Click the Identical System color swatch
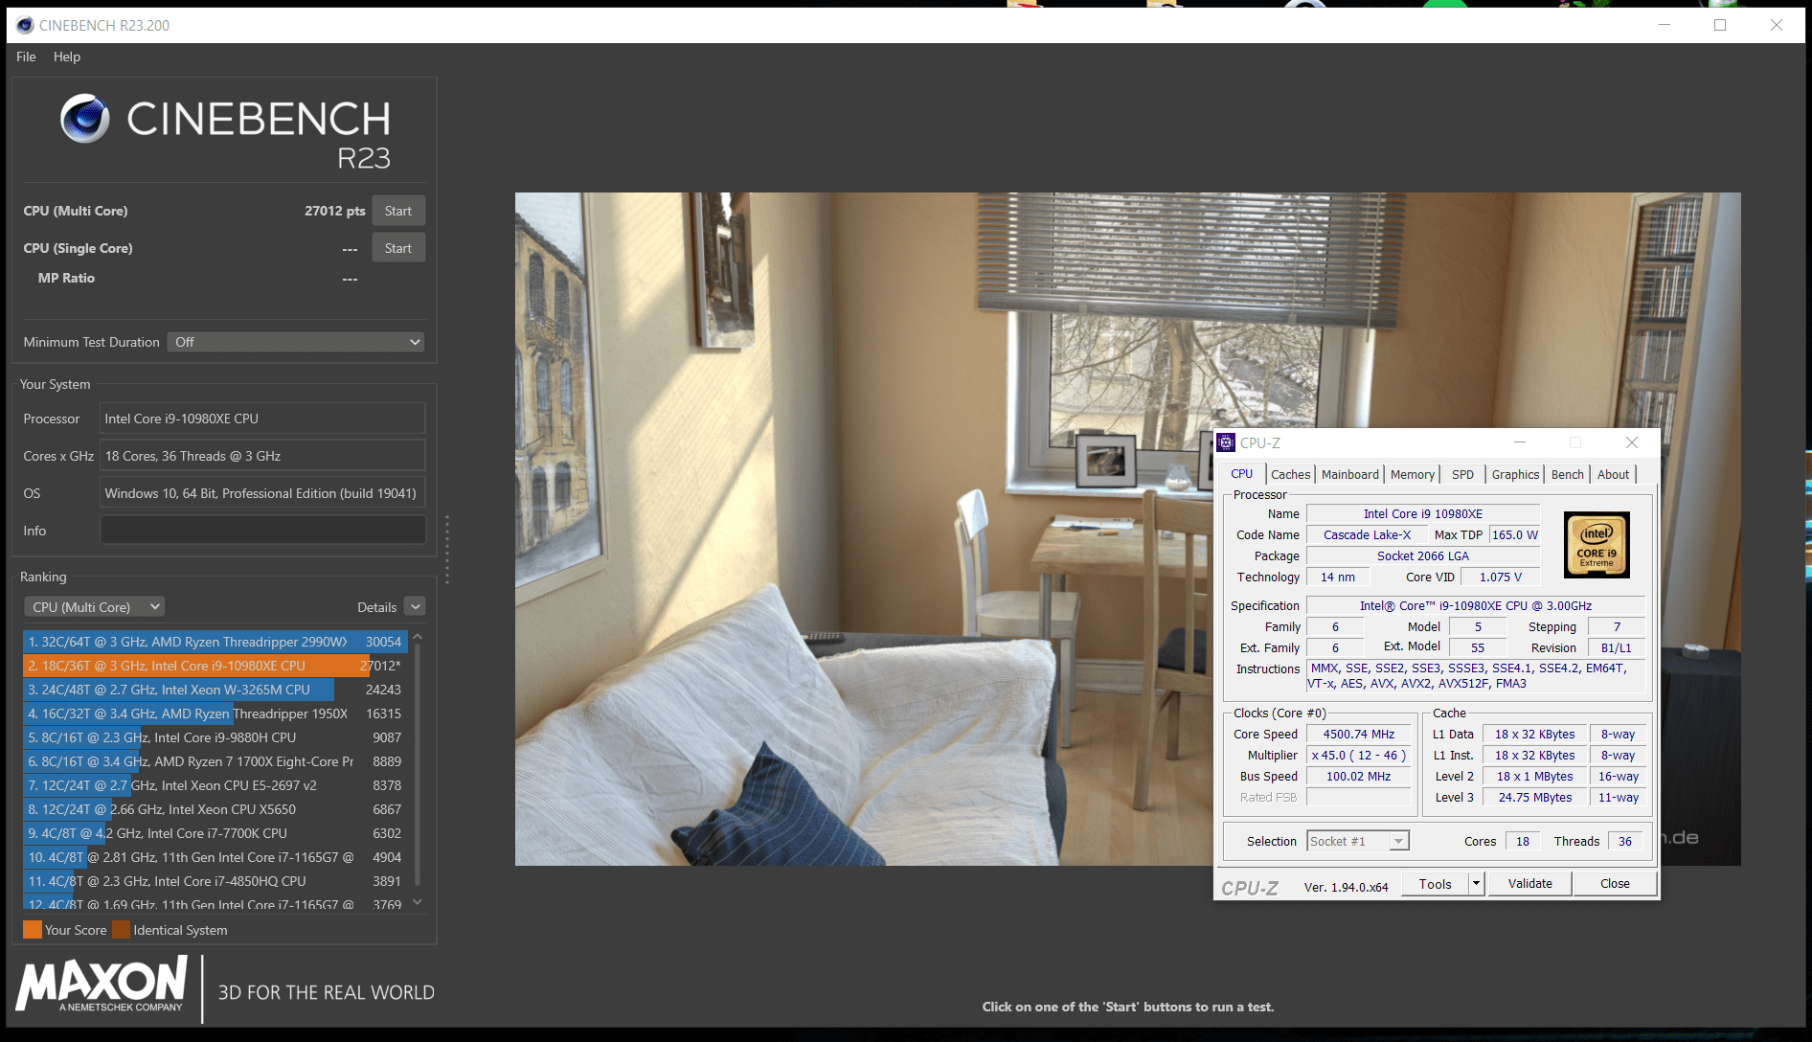The height and width of the screenshot is (1042, 1812). 121,930
